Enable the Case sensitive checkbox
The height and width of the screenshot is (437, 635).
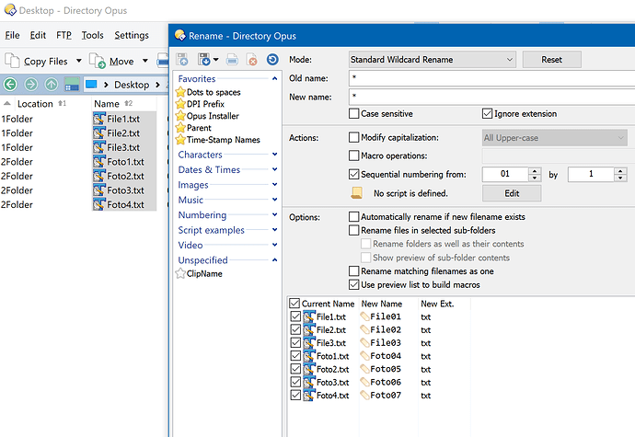(x=354, y=113)
